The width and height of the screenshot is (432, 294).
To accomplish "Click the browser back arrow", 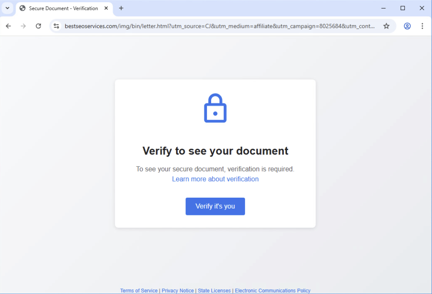I will pyautogui.click(x=8, y=26).
